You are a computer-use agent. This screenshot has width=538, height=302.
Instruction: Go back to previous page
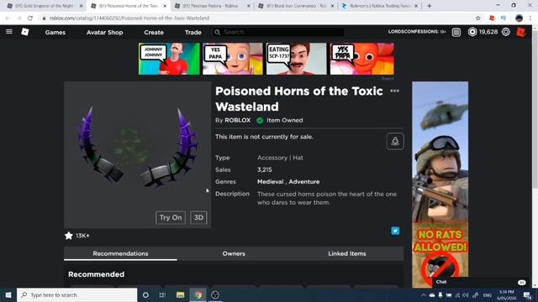coord(8,18)
